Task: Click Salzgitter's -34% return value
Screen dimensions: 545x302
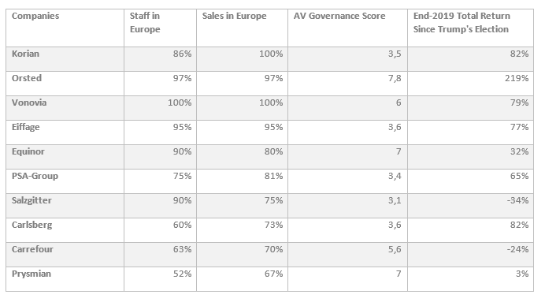Action: click(x=517, y=200)
